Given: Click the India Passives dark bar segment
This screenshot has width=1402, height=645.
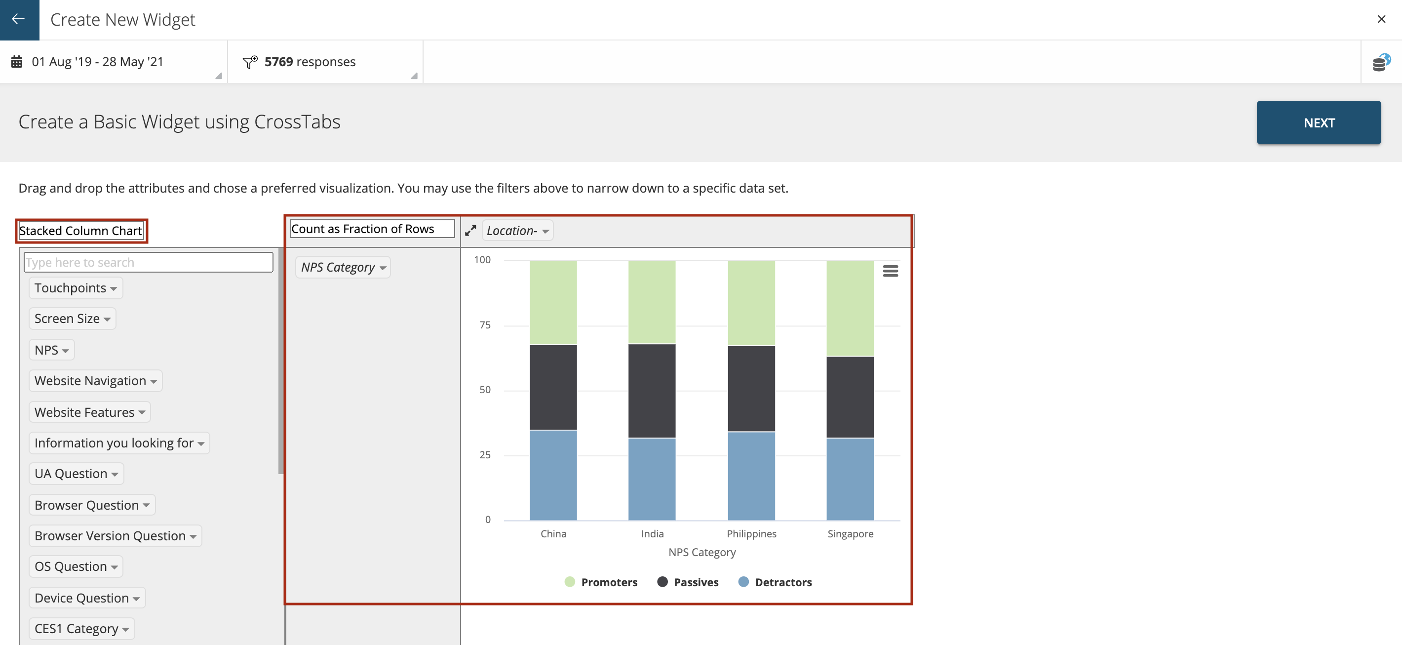Looking at the screenshot, I should (652, 391).
